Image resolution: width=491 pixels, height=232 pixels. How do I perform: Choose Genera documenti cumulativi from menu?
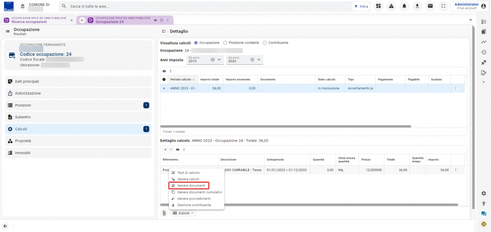196,192
